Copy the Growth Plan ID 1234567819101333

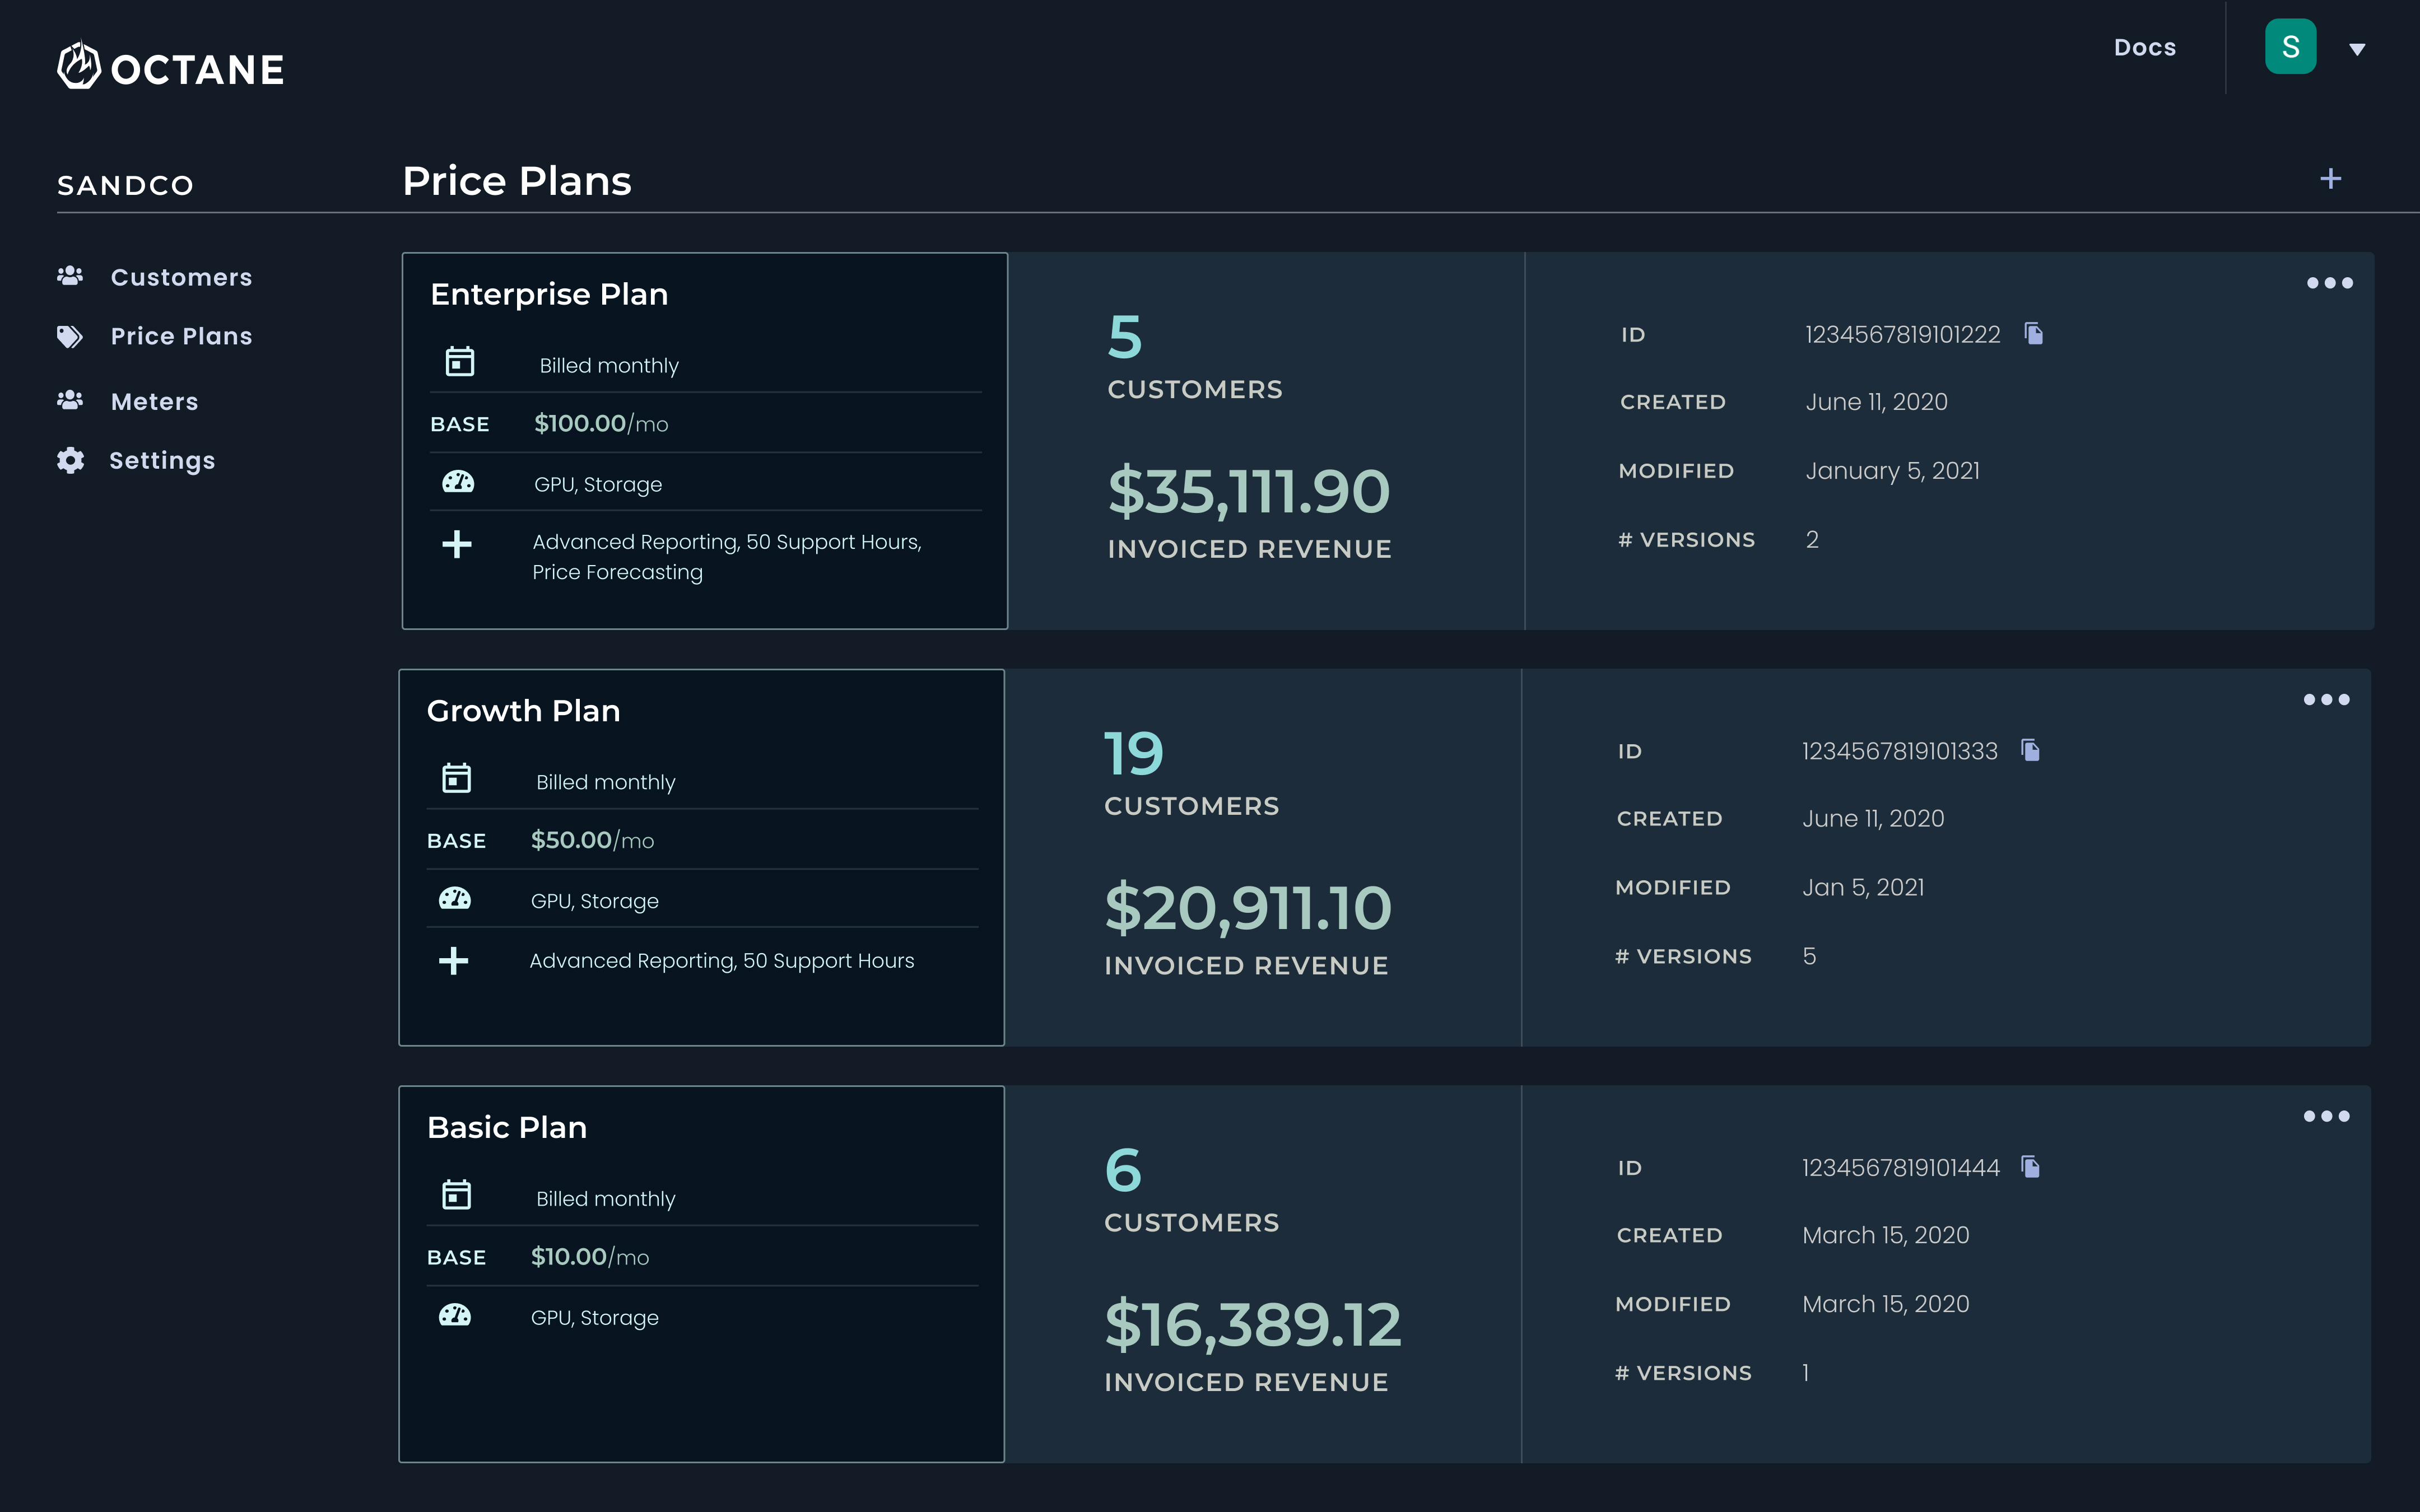coord(2030,750)
